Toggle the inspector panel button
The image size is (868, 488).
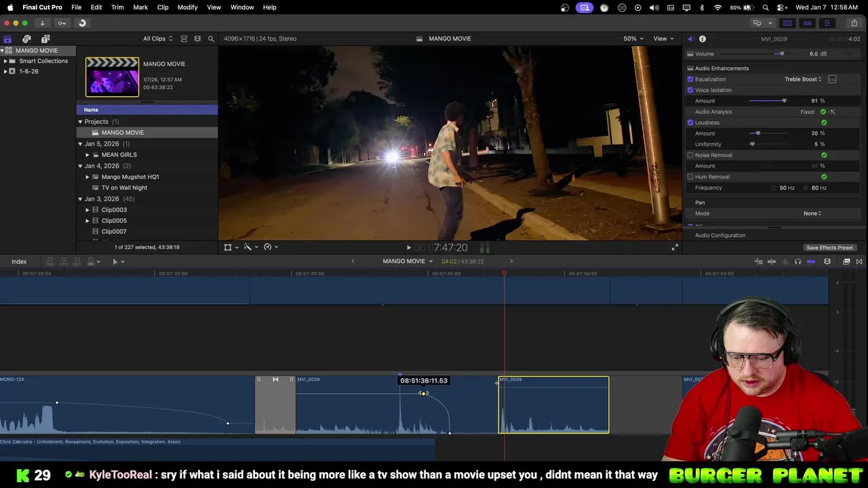pyautogui.click(x=827, y=23)
